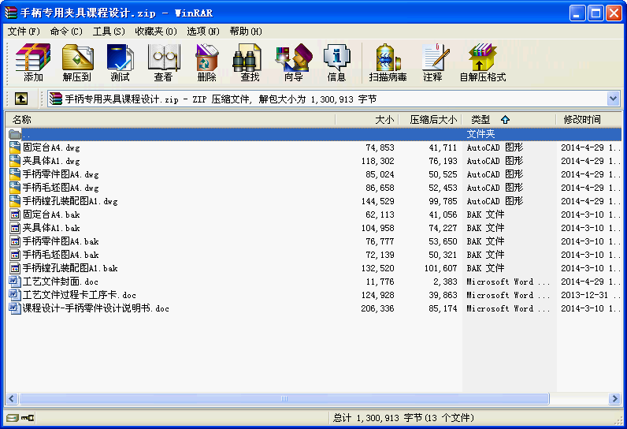Maximize the WinRAR window

[x=595, y=13]
